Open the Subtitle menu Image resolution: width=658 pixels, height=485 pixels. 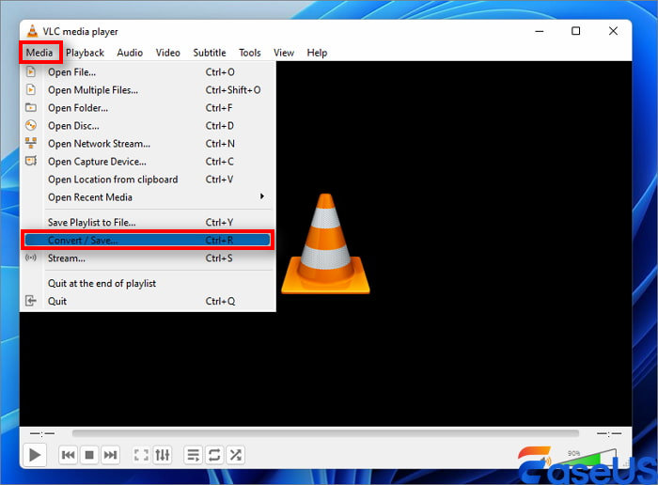coord(210,53)
